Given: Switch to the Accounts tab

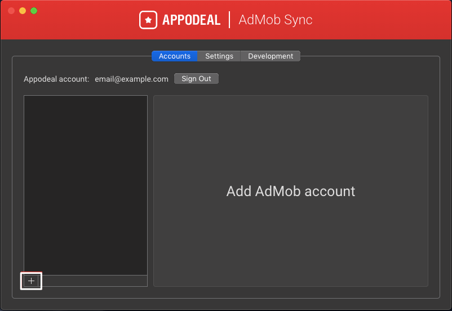Looking at the screenshot, I should pos(175,56).
